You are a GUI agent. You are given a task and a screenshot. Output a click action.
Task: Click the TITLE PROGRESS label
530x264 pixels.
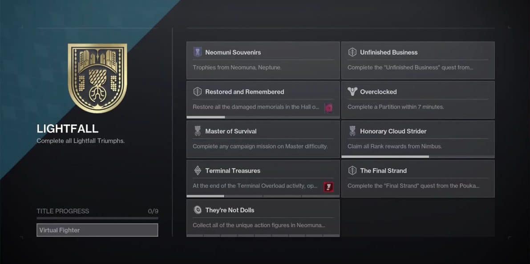click(63, 211)
